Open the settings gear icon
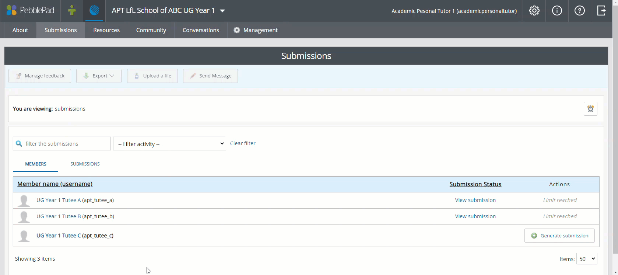This screenshot has height=275, width=618. pos(534,11)
